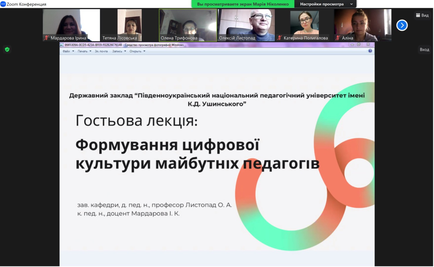Select Тетяна Лісовська's video thumbnail
Image resolution: width=434 pixels, height=267 pixels.
pos(129,25)
